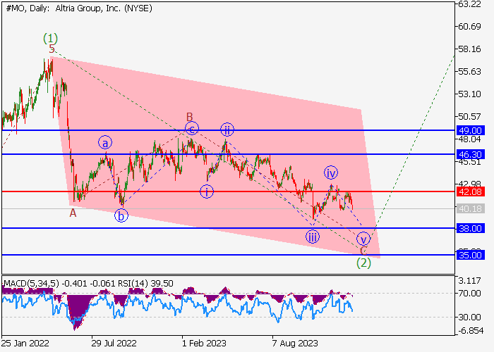Select the circled wave 'i' marker

pyautogui.click(x=207, y=191)
